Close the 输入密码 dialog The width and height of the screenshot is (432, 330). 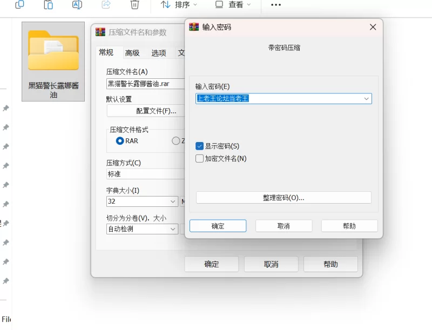(373, 27)
